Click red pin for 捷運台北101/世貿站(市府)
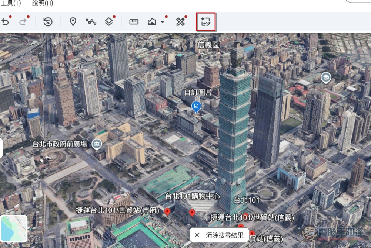 pos(167,212)
